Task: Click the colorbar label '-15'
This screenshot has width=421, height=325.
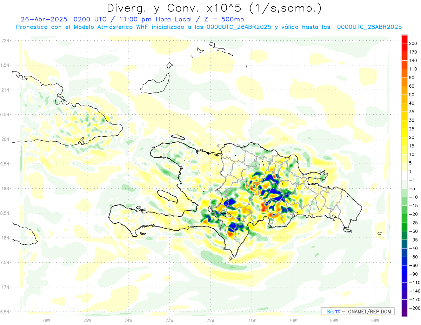Action: point(413,205)
